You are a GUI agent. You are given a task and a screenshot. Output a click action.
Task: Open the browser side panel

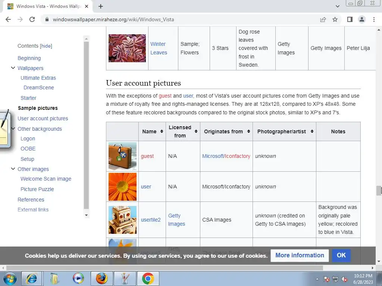point(350,19)
